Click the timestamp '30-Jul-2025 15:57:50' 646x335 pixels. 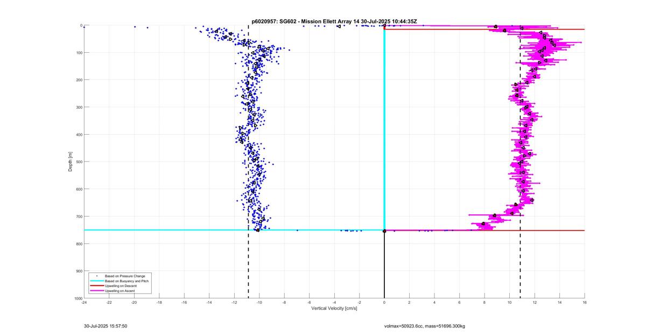tap(106, 326)
